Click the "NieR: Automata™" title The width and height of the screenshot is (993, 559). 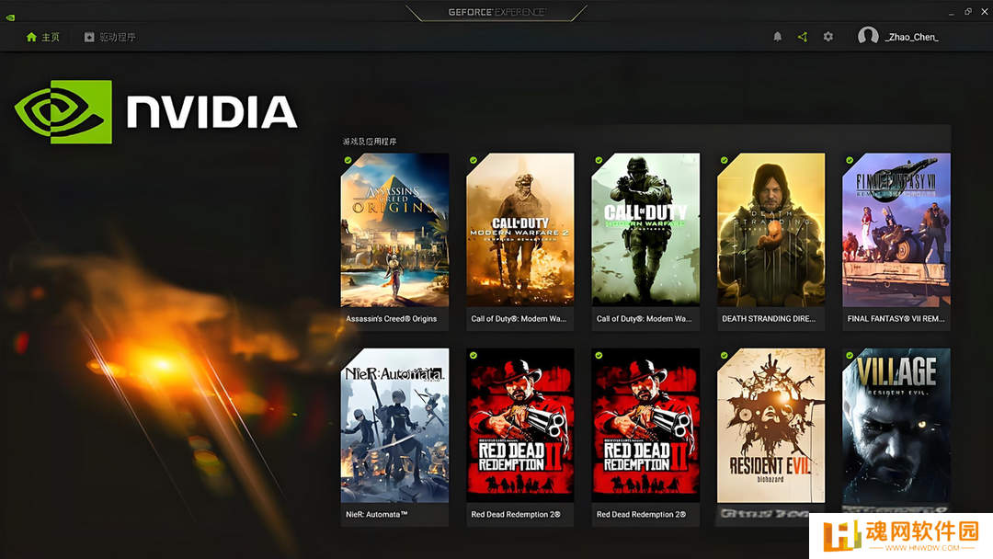point(377,515)
